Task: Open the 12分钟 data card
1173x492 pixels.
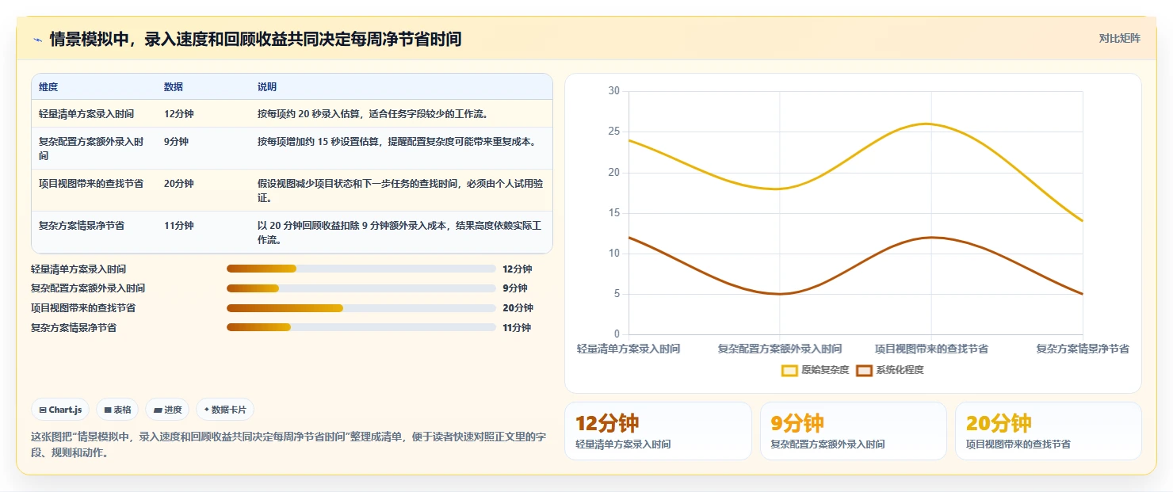Action: tap(658, 431)
